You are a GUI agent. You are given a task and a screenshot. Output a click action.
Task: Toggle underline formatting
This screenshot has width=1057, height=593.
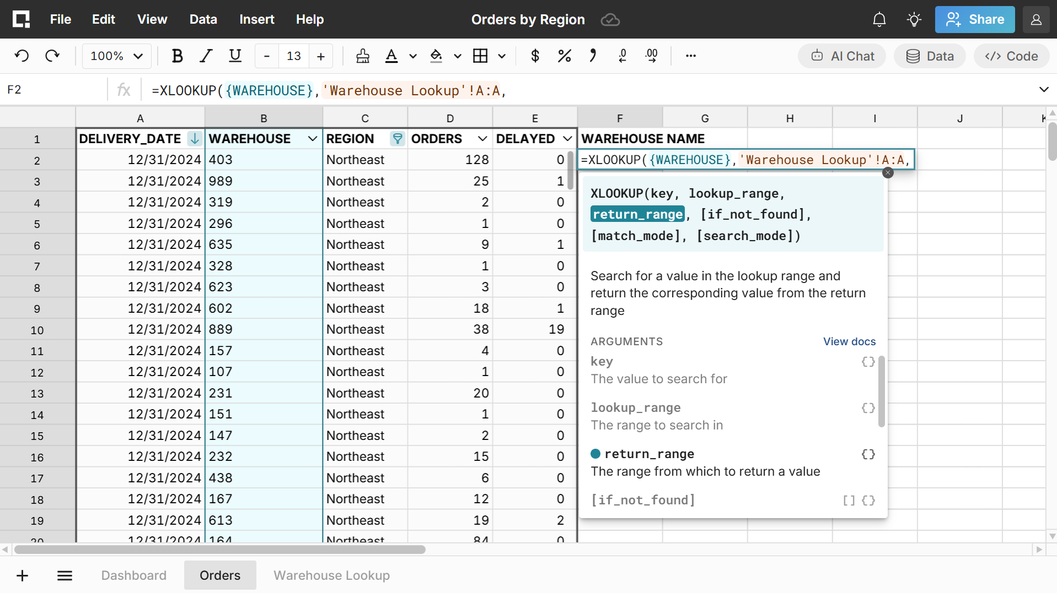(235, 56)
